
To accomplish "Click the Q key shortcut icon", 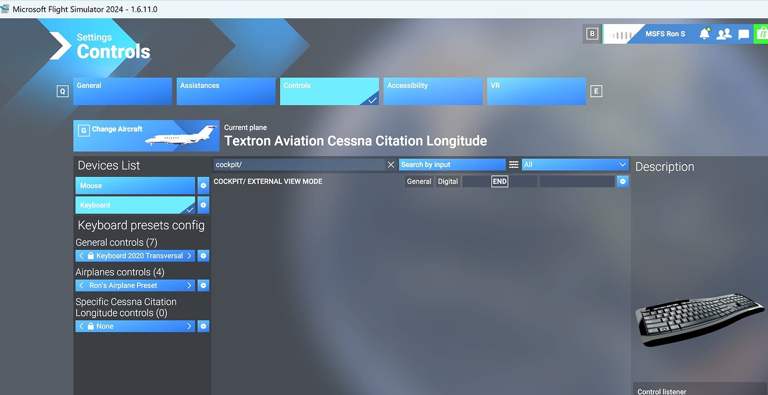I will (x=62, y=91).
